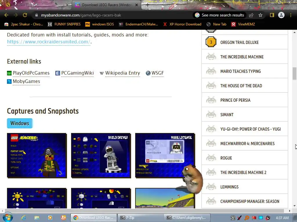Viewport: 297px width, 222px height.
Task: Click the scroll right arrow
Action: (290, 211)
